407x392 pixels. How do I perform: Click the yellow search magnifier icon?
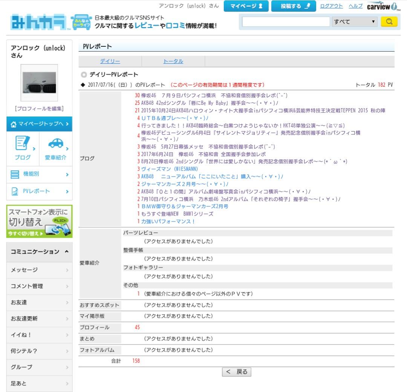click(x=390, y=21)
